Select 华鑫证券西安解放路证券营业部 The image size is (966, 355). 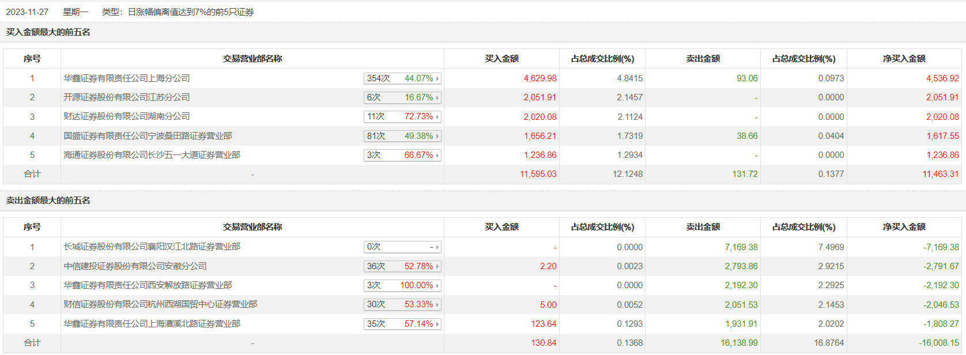148,285
